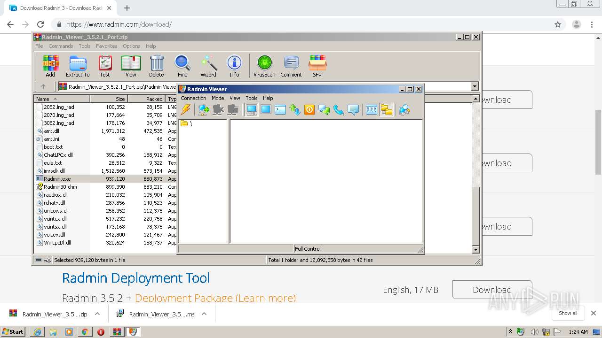
Task: Select WinLpcDl.dll file row
Action: tap(57, 243)
